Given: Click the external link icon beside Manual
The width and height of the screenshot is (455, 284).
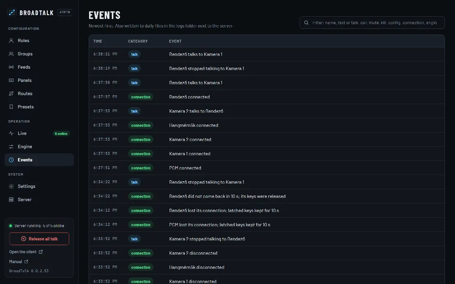Looking at the screenshot, I should coord(26,262).
